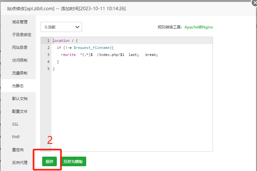257x171 pixels.
Task: Open the 默认文档 tab
Action: (19, 99)
